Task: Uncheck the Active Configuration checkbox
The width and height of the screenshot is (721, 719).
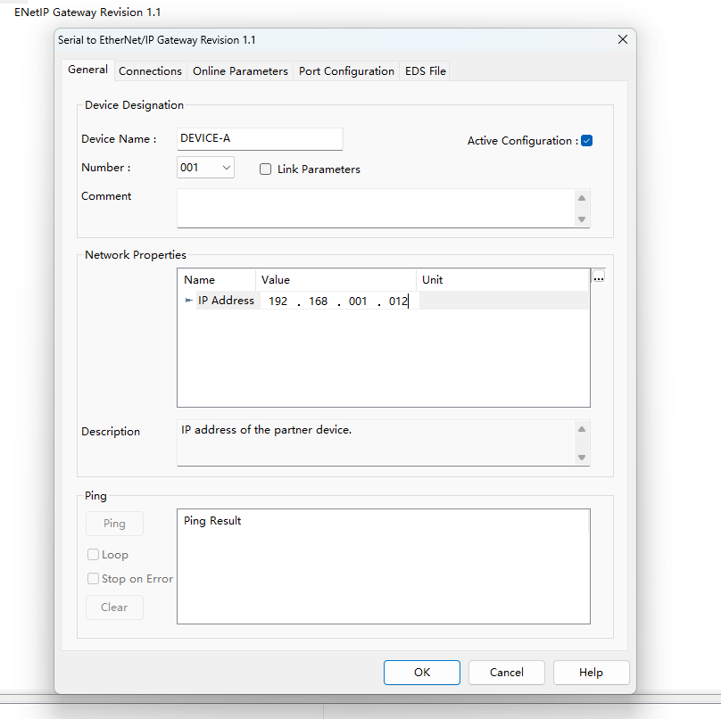Action: [586, 141]
